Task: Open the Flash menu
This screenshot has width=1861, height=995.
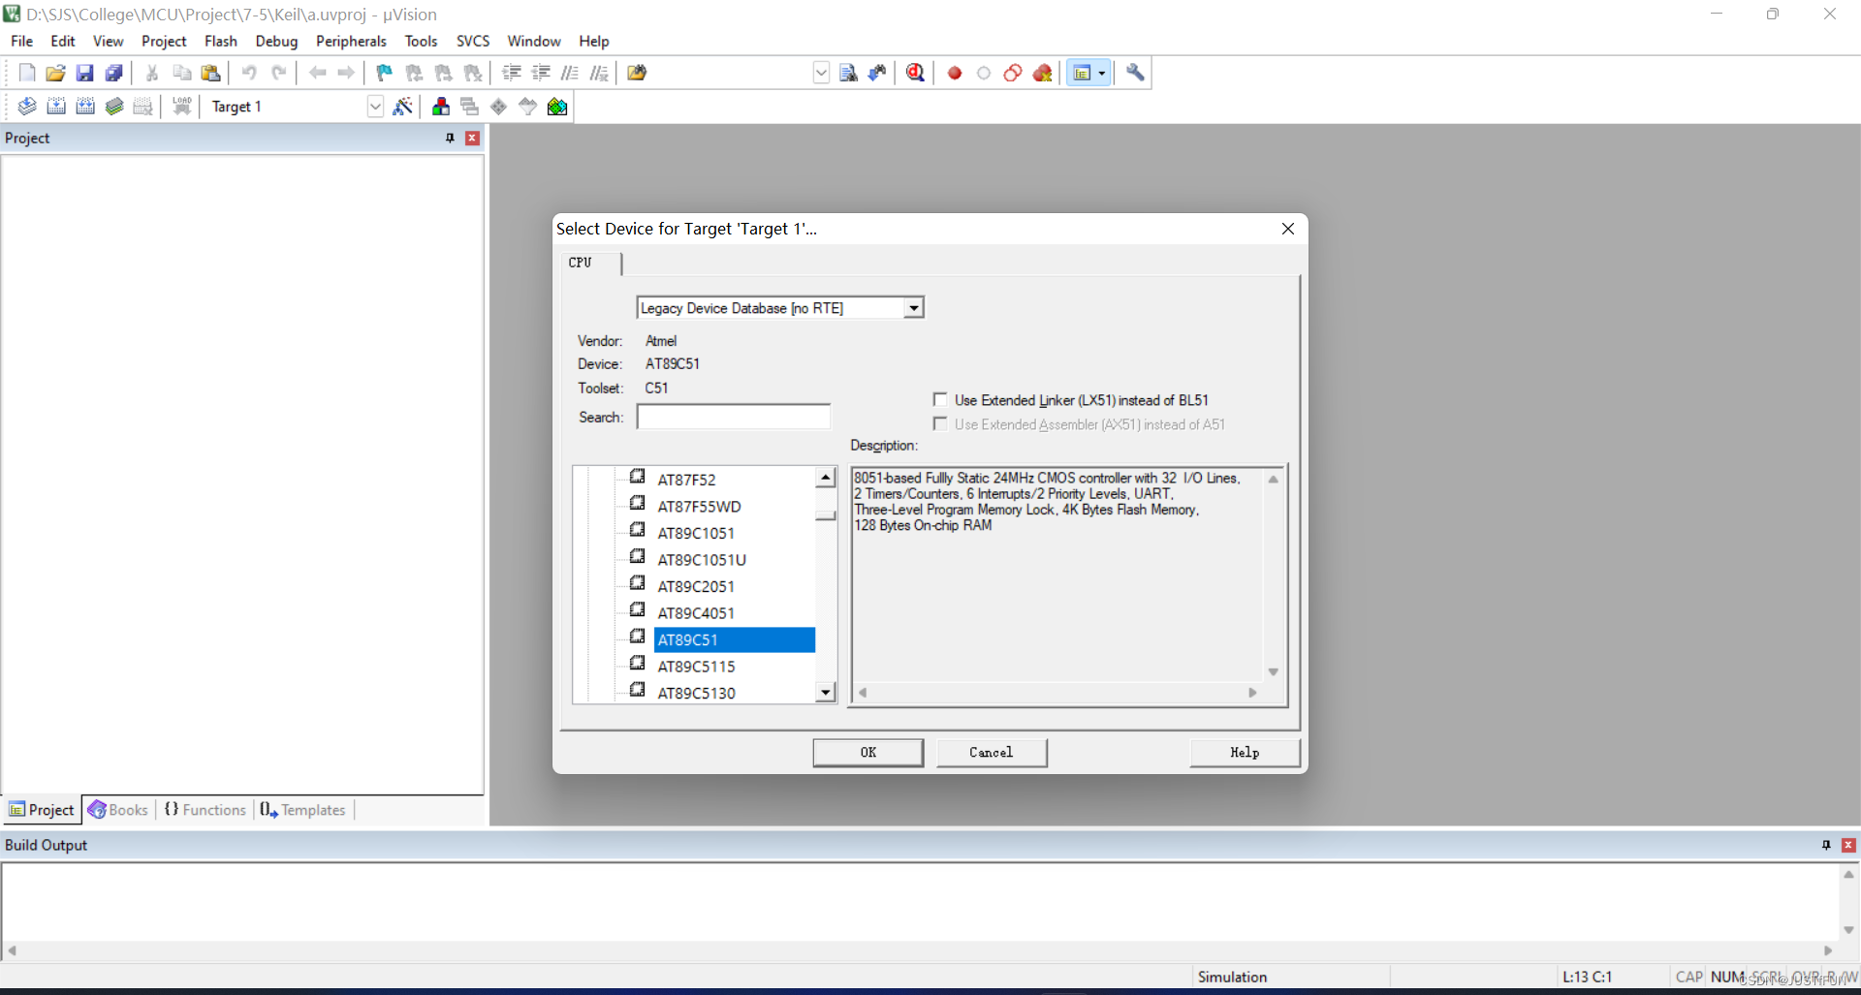Action: click(x=221, y=41)
